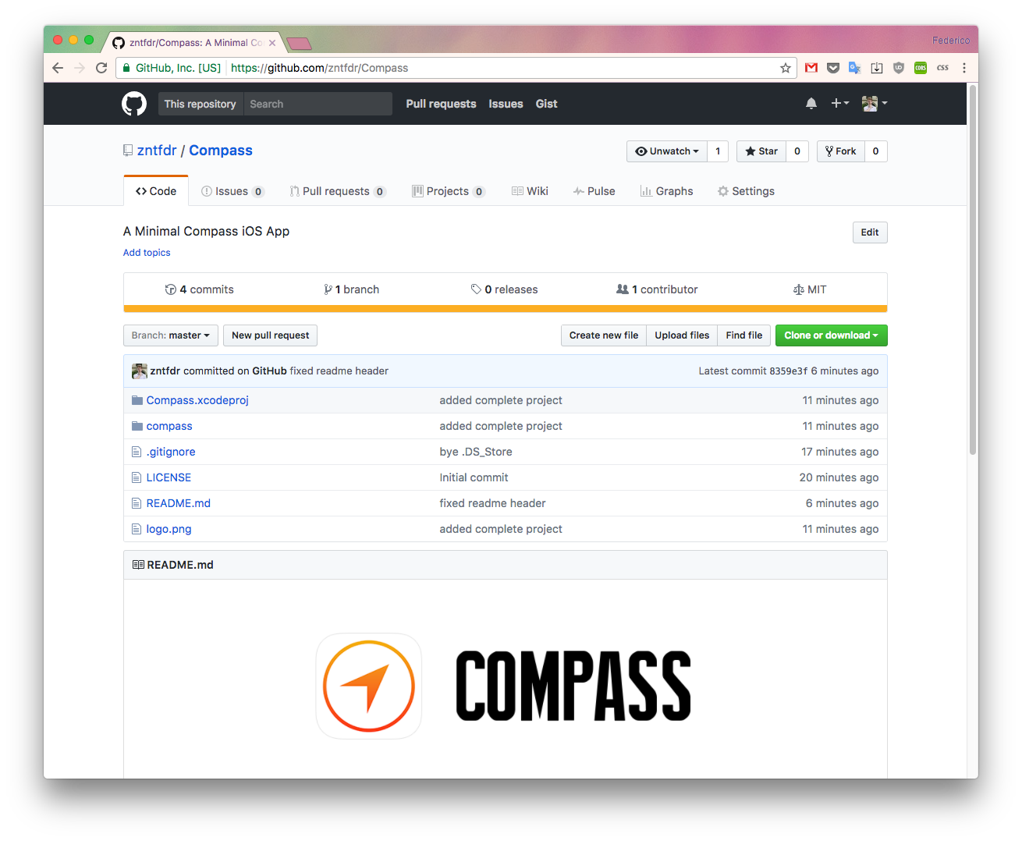Switch to the repository Pull requests tab
The image size is (1022, 841).
338,191
